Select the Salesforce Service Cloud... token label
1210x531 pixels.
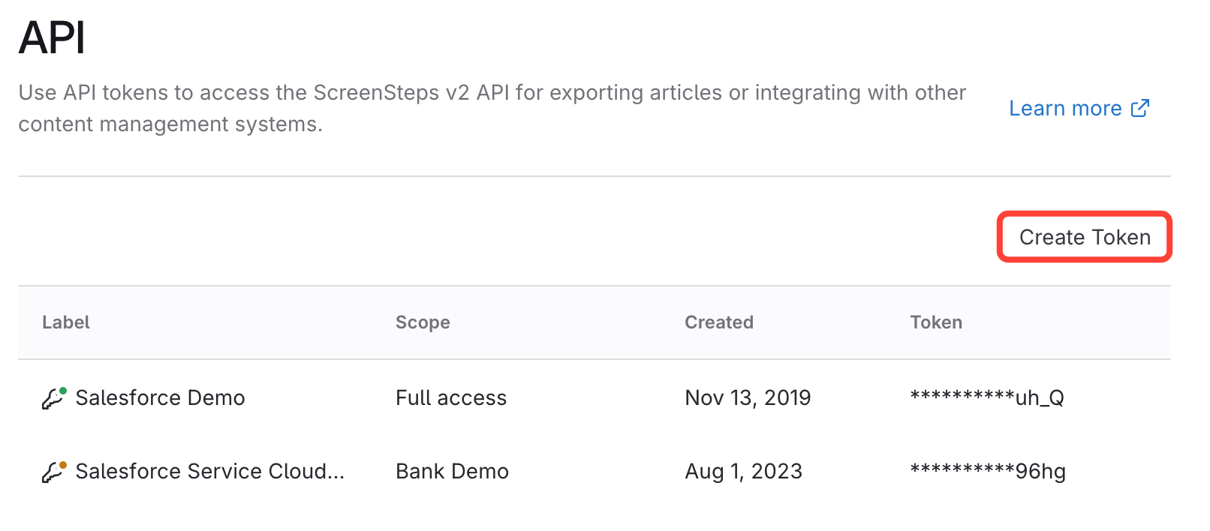pyautogui.click(x=209, y=471)
